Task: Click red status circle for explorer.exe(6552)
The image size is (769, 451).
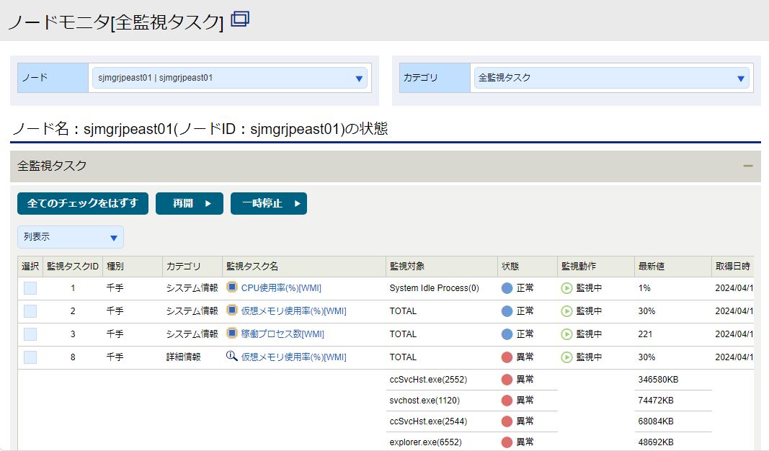Action: (507, 442)
